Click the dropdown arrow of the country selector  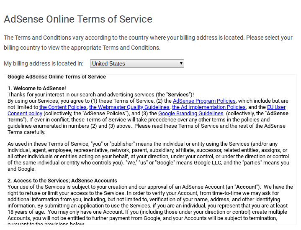[x=181, y=63]
